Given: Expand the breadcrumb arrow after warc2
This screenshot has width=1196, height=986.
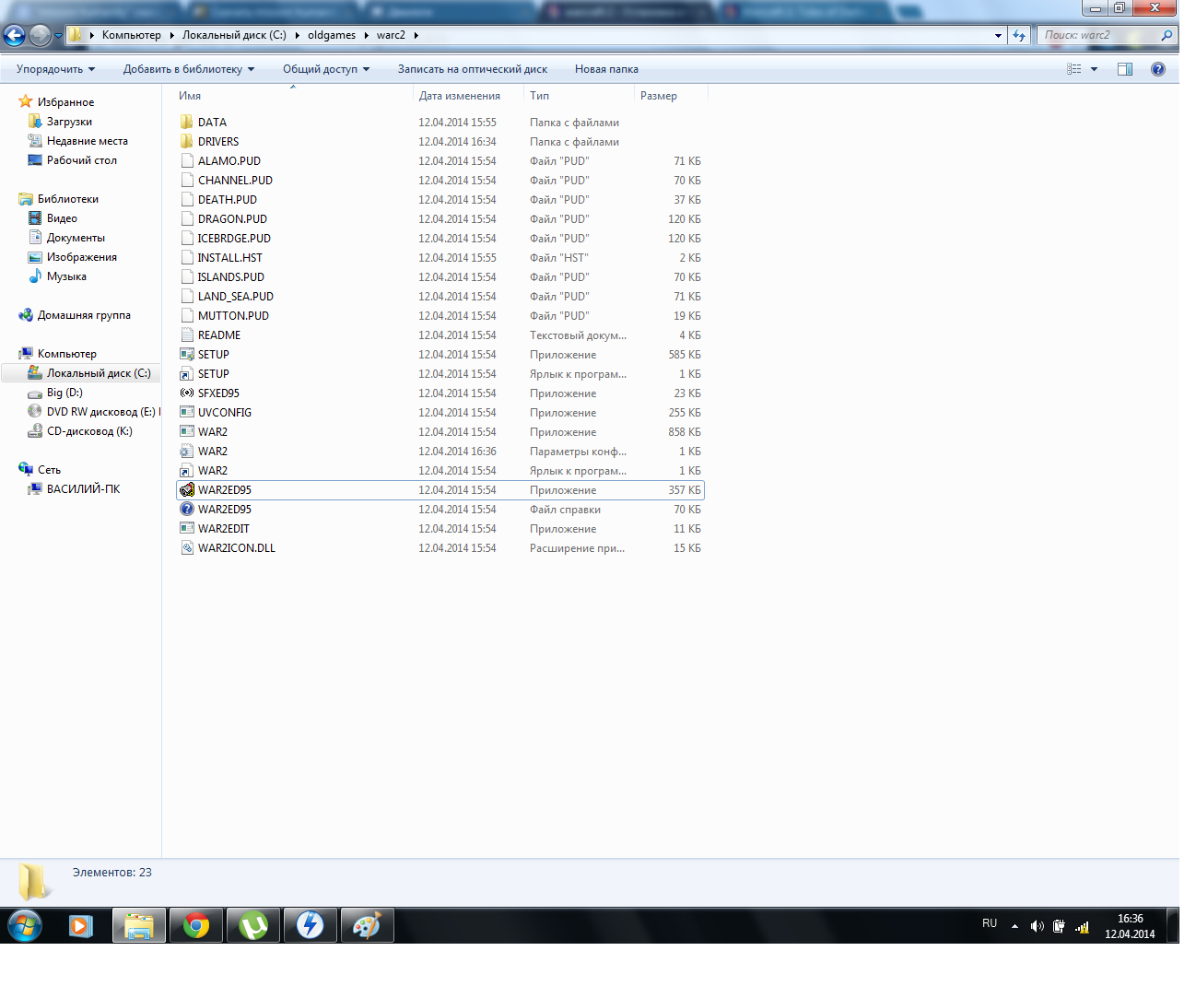Looking at the screenshot, I should click(x=416, y=35).
